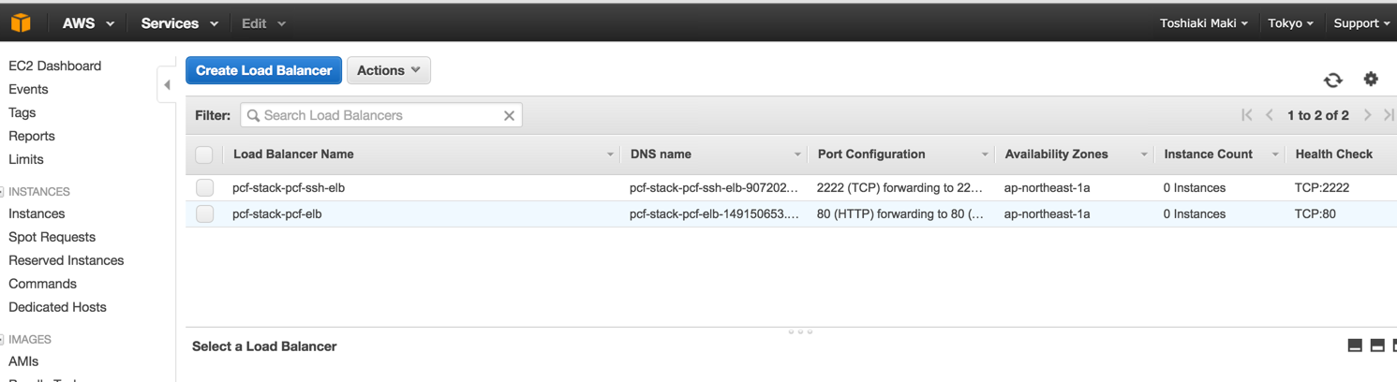Open the Tokyo region dropdown
The image size is (1397, 382).
pyautogui.click(x=1290, y=23)
